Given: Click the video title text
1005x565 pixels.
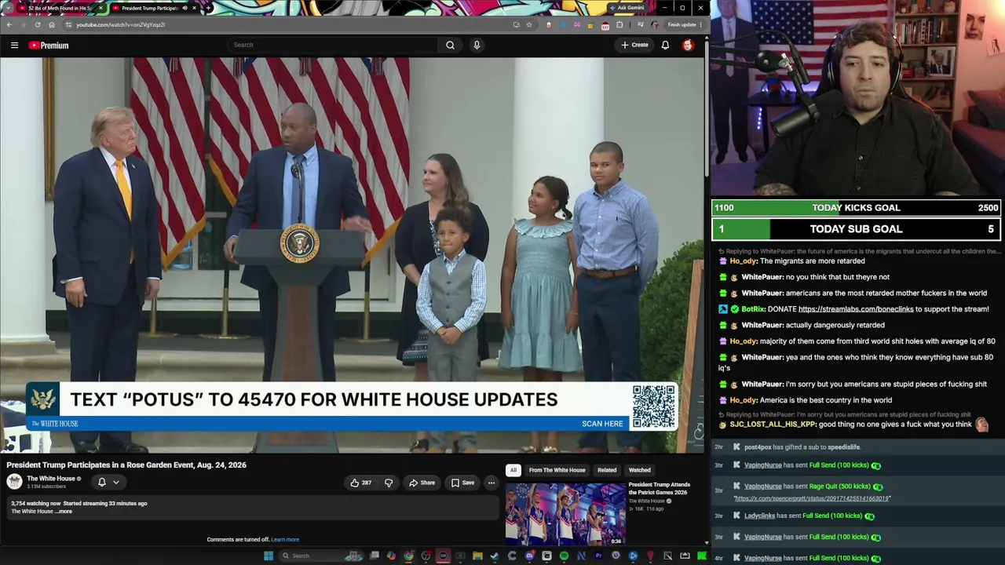Looking at the screenshot, I should 126,465.
